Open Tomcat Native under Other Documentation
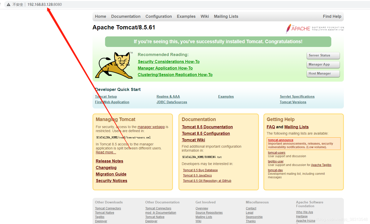 [x=155, y=217]
